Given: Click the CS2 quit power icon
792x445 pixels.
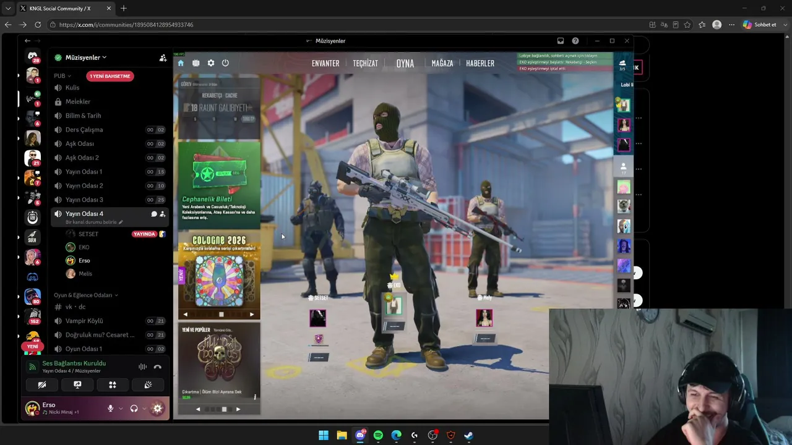Looking at the screenshot, I should 225,63.
